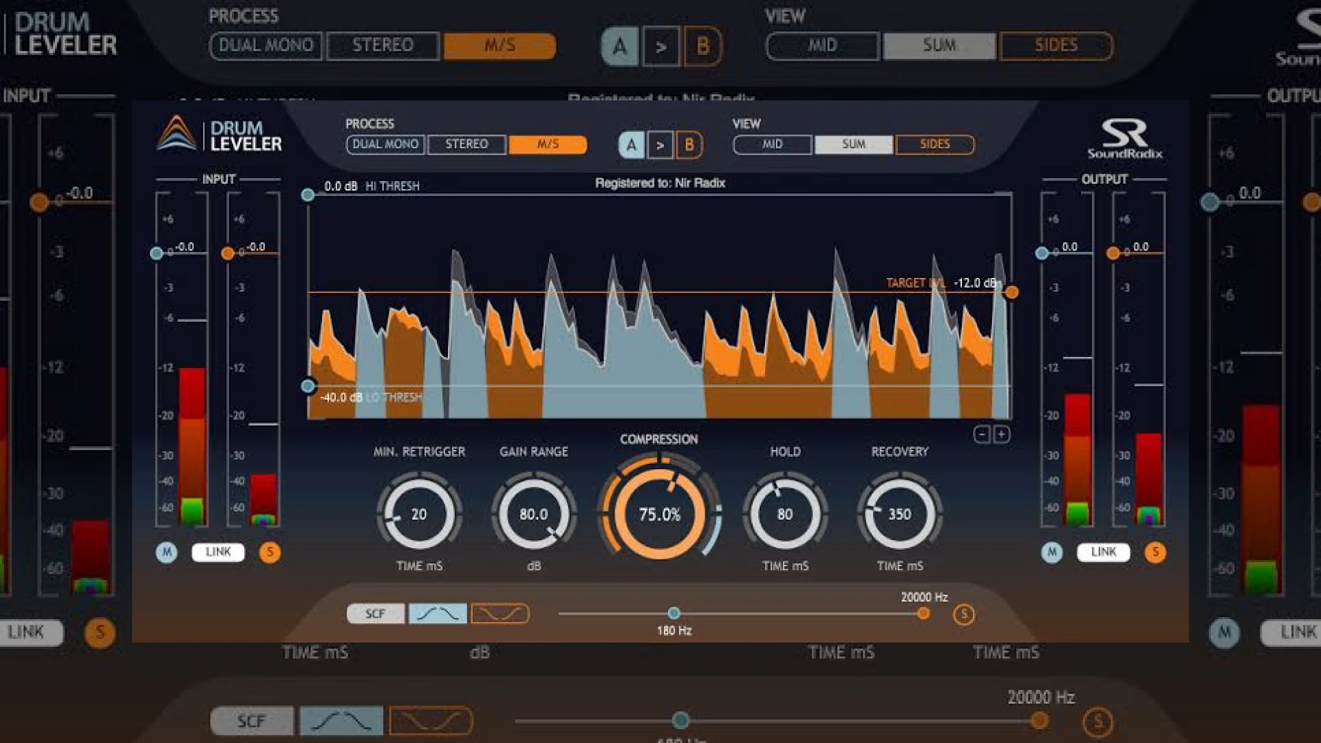The width and height of the screenshot is (1321, 743).
Task: Choose the SUM view tab in center panel
Action: (853, 144)
